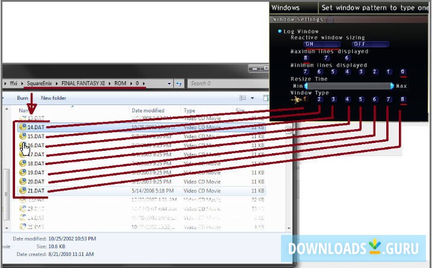Select the 22.DAT file row
Screen dimensions: 432x268
point(141,199)
